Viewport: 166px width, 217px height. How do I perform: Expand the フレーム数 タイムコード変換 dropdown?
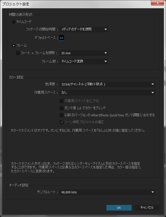tap(84, 62)
